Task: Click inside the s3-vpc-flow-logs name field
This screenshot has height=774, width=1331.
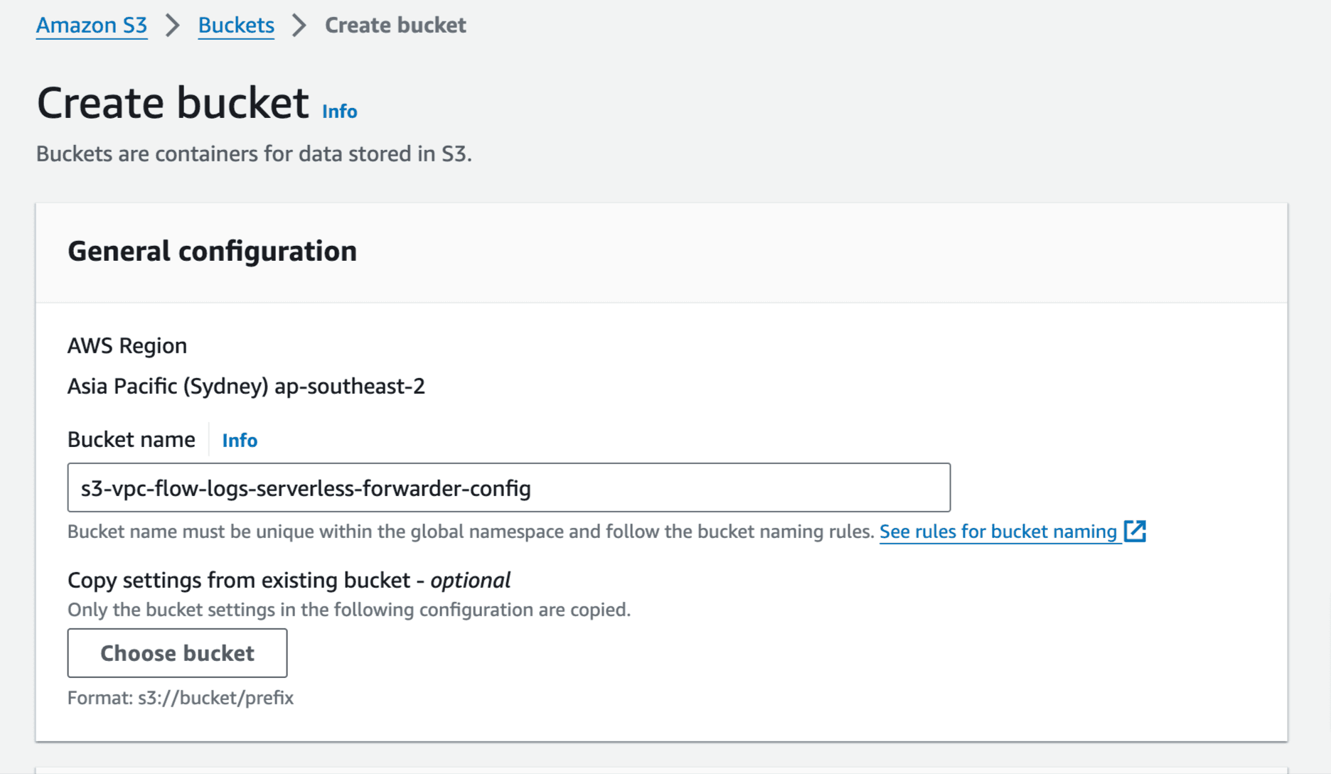Action: pyautogui.click(x=508, y=488)
